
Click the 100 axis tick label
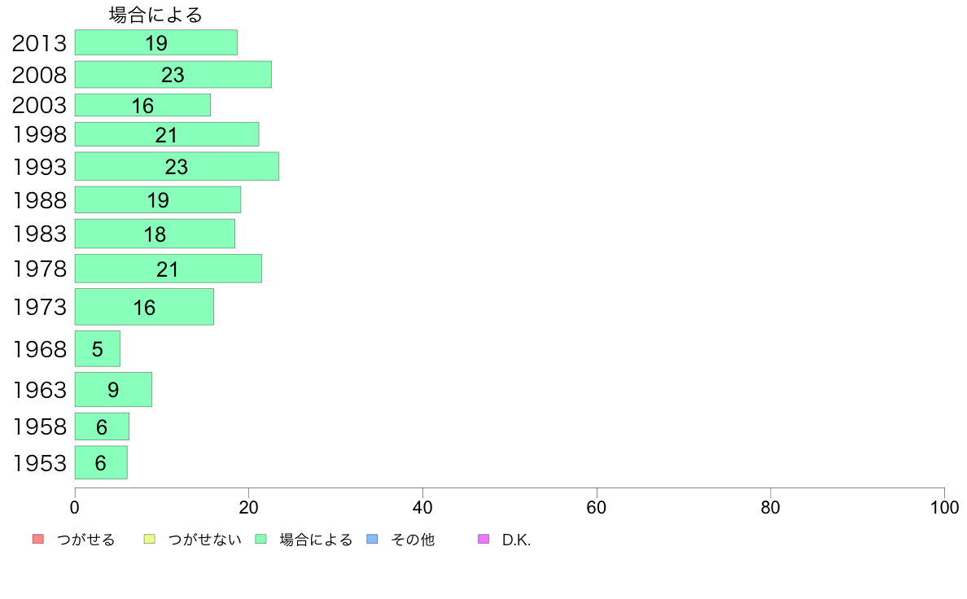pos(944,508)
